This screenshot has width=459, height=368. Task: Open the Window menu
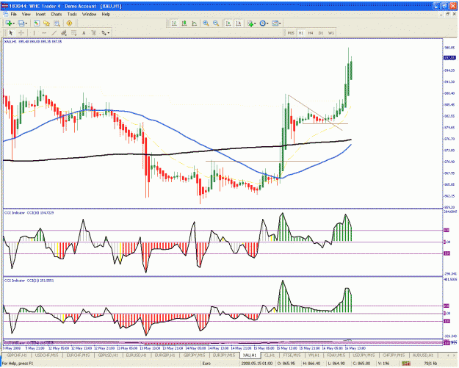pos(89,14)
